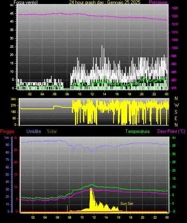Click the Sun Set marker label
Viewport: 187px width, 223px height.
127,204
